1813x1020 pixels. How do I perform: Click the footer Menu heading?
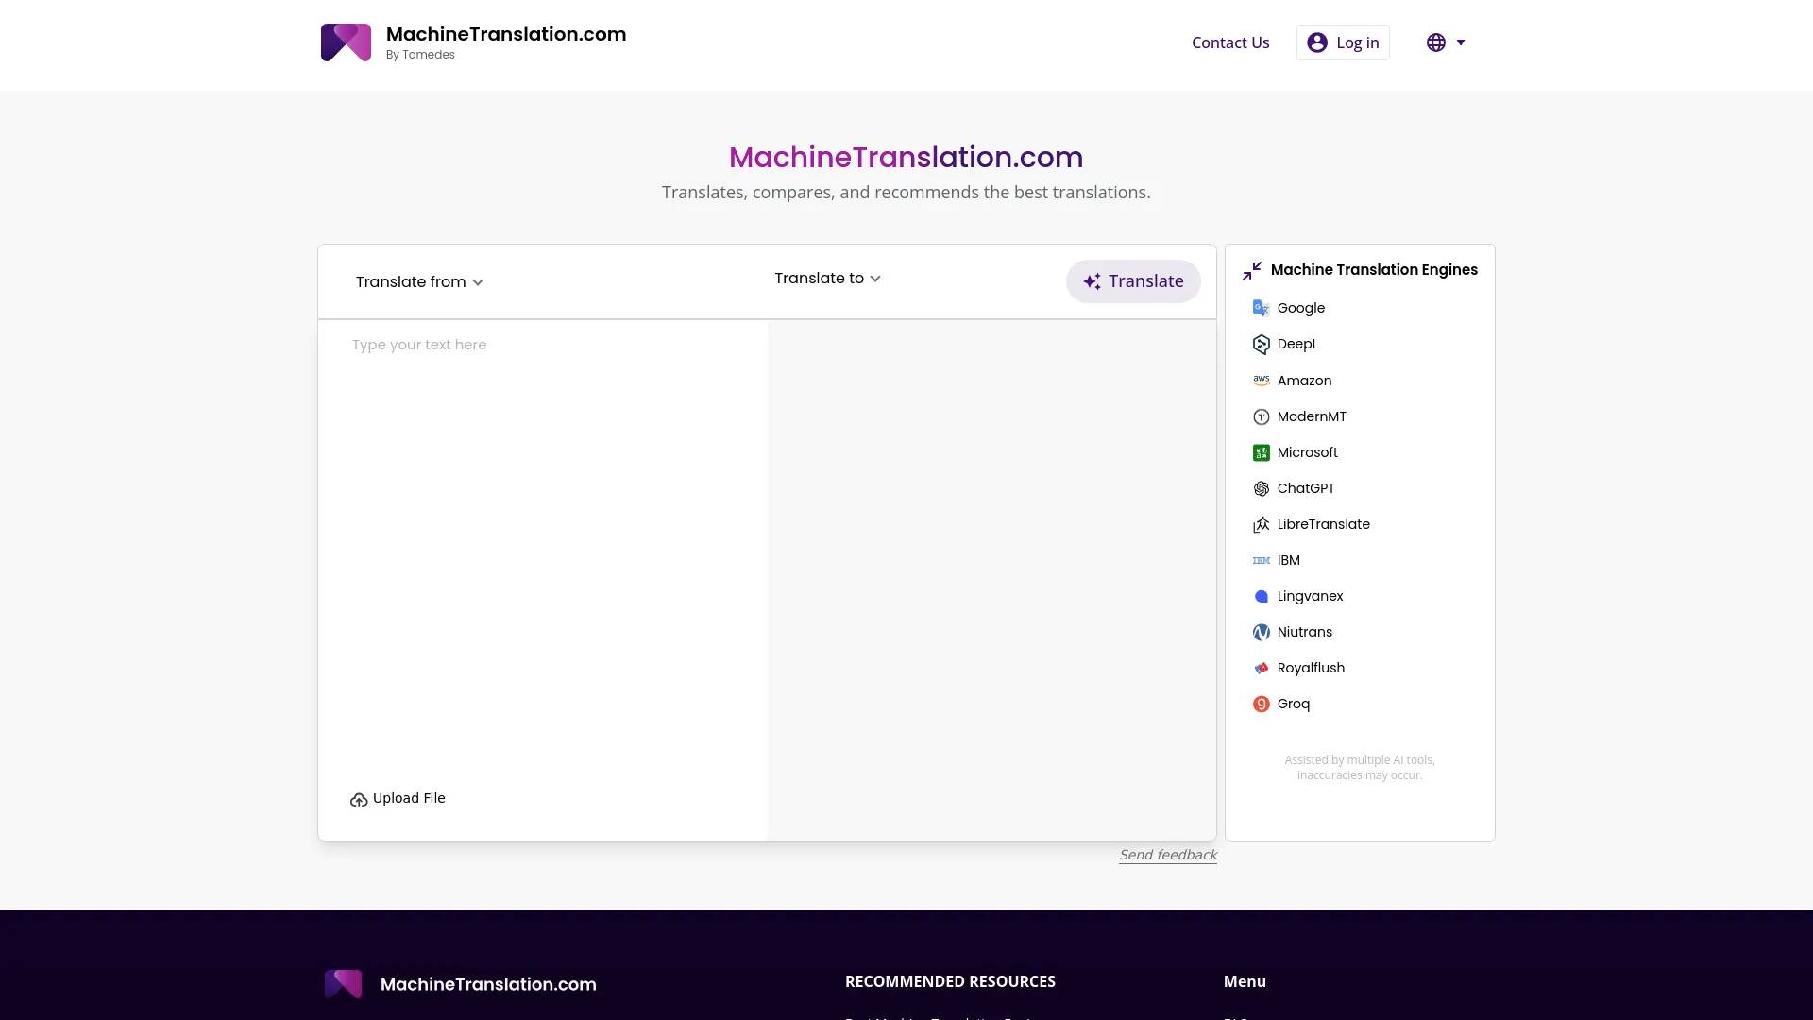(x=1245, y=981)
